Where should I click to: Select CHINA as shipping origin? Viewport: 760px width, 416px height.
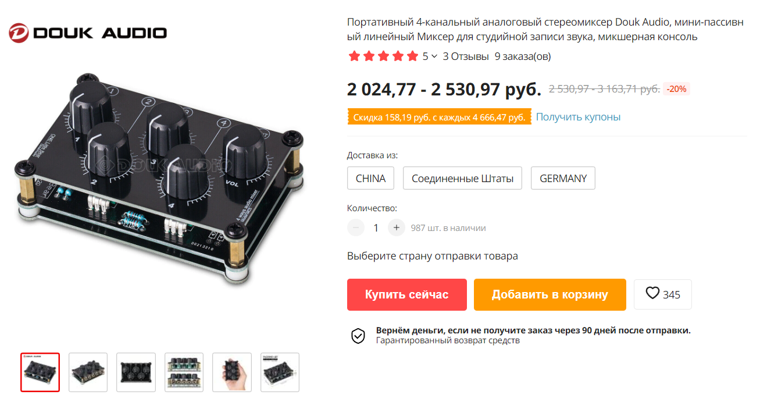pyautogui.click(x=370, y=178)
